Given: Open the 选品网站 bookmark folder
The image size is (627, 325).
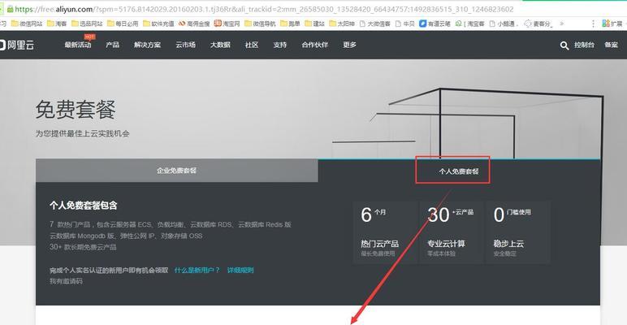Looking at the screenshot, I should [x=87, y=24].
